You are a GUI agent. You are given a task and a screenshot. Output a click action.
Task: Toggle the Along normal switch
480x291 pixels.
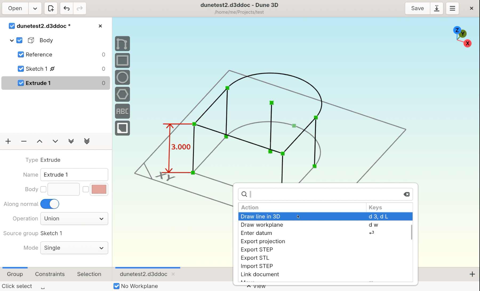(50, 204)
